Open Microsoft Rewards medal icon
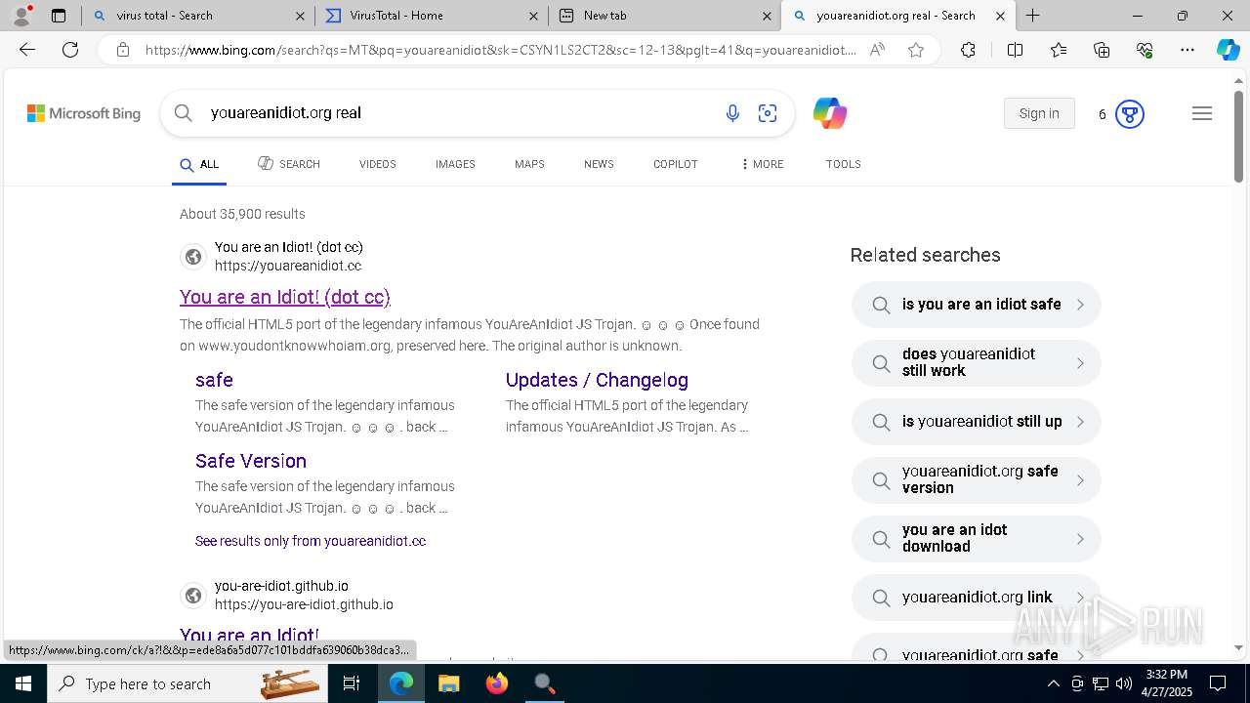Viewport: 1250px width, 703px height. click(x=1130, y=114)
